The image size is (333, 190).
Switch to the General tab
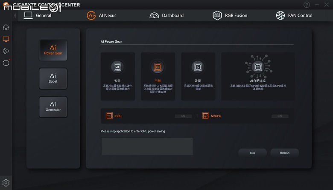click(x=38, y=15)
